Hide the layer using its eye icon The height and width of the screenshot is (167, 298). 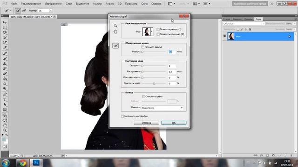click(224, 36)
